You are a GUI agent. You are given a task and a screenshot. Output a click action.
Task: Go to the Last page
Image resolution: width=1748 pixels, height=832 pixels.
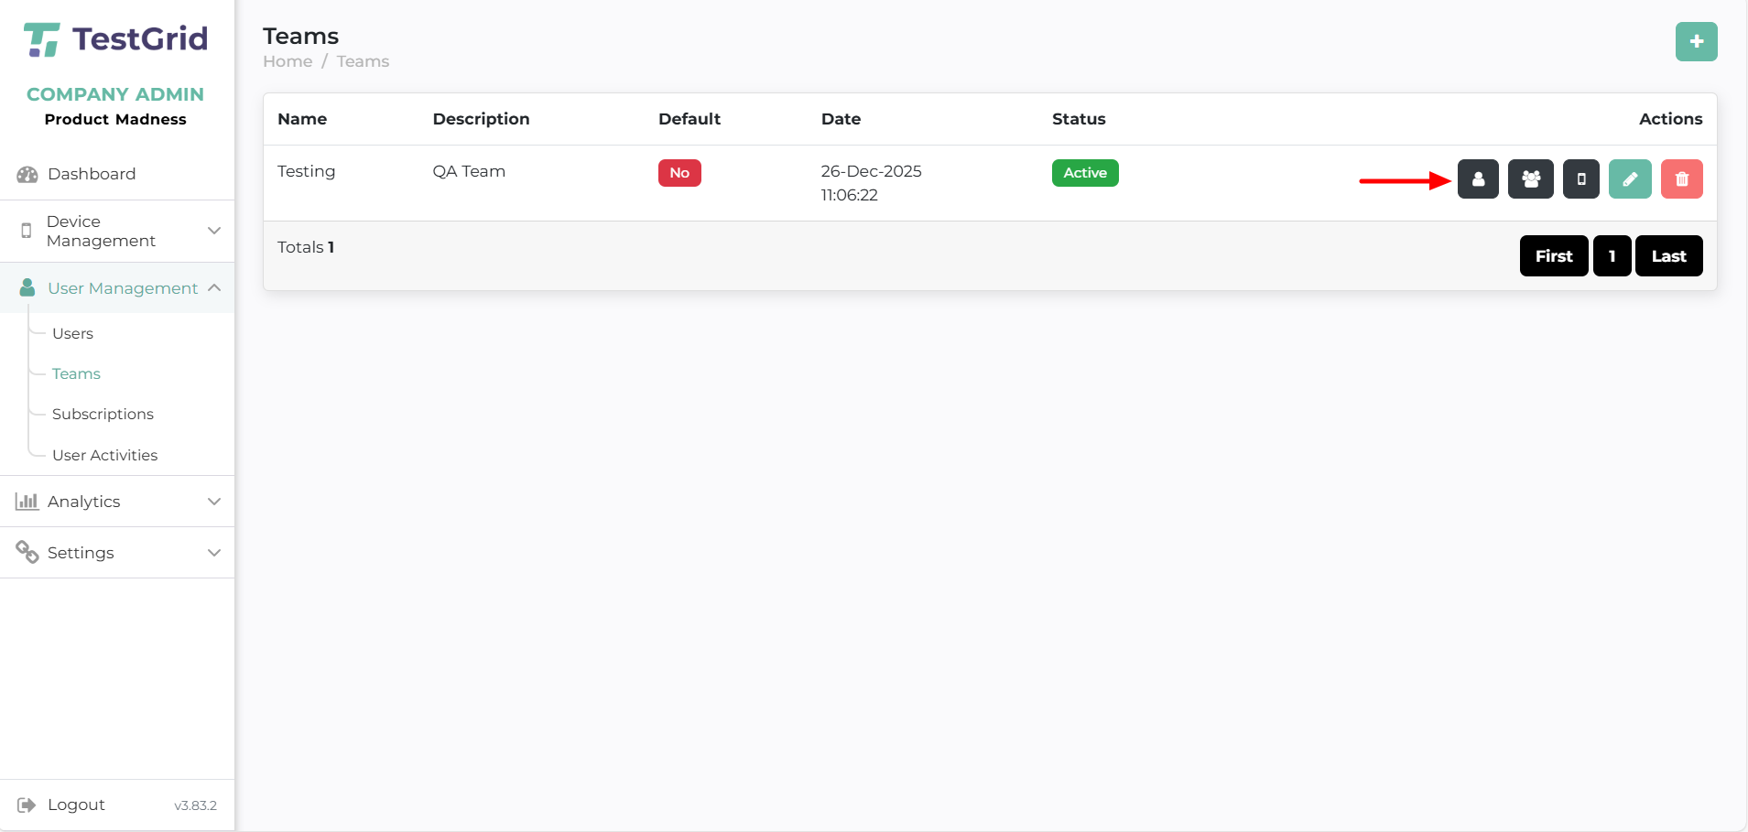pyautogui.click(x=1668, y=256)
